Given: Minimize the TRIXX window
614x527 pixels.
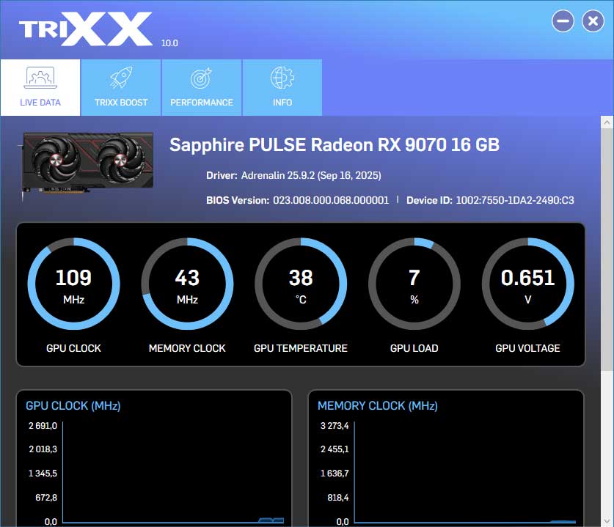Looking at the screenshot, I should coord(563,21).
